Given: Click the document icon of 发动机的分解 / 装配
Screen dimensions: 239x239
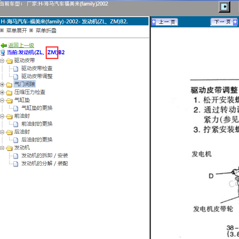Looking at the screenshot, I should pos(16,164).
